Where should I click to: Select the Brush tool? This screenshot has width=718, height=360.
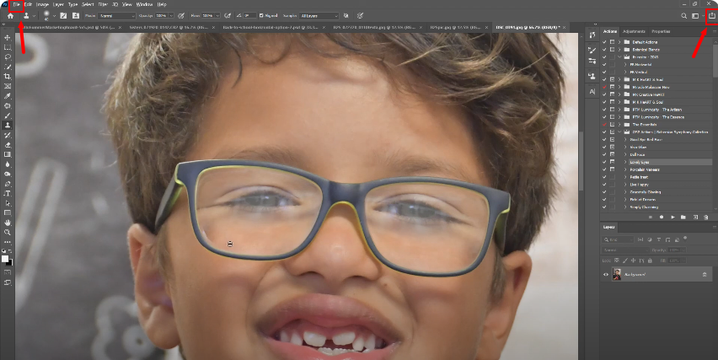tap(8, 116)
